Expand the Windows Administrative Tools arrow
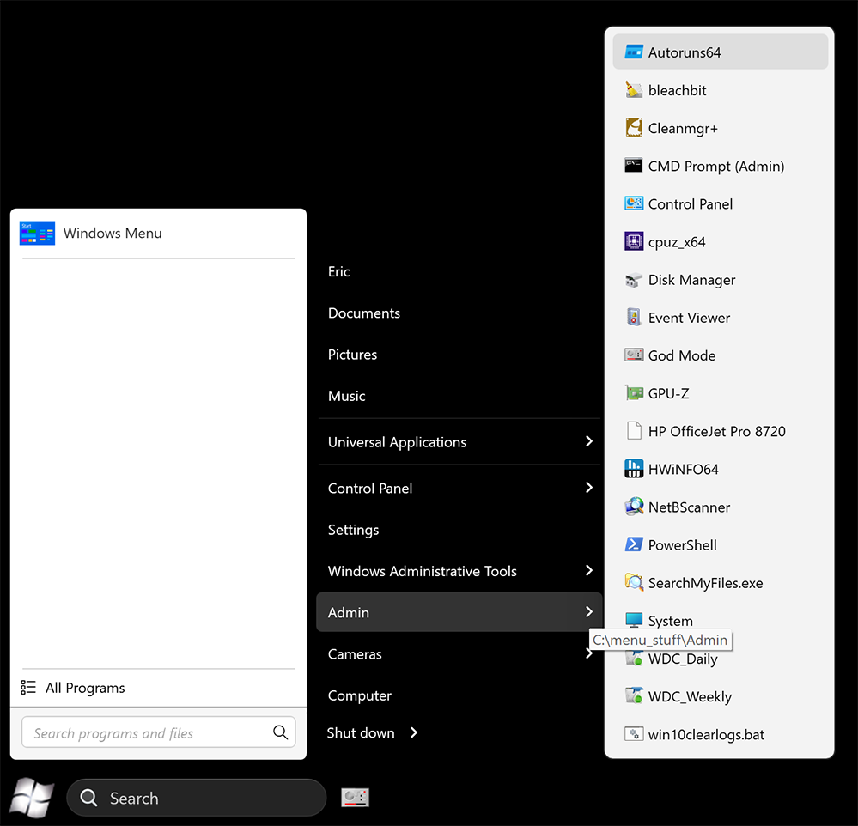858x826 pixels. [589, 571]
